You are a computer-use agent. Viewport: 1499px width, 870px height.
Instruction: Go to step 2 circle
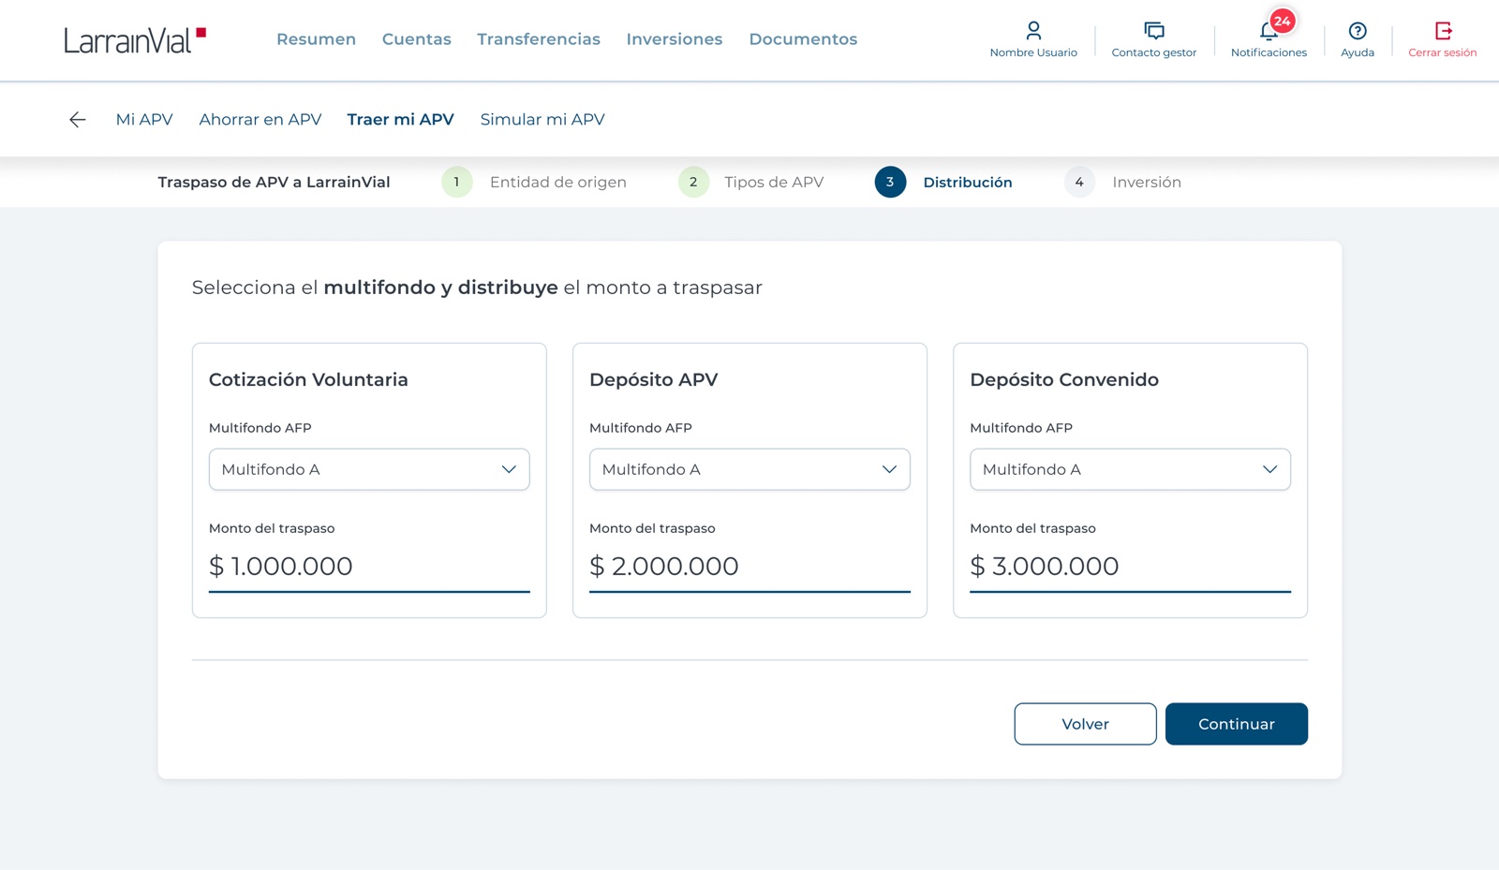(693, 182)
